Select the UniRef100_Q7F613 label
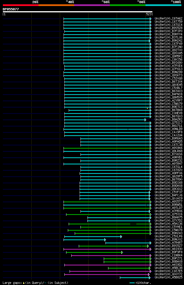Viewport: 184px width, 285px height. (x=168, y=69)
